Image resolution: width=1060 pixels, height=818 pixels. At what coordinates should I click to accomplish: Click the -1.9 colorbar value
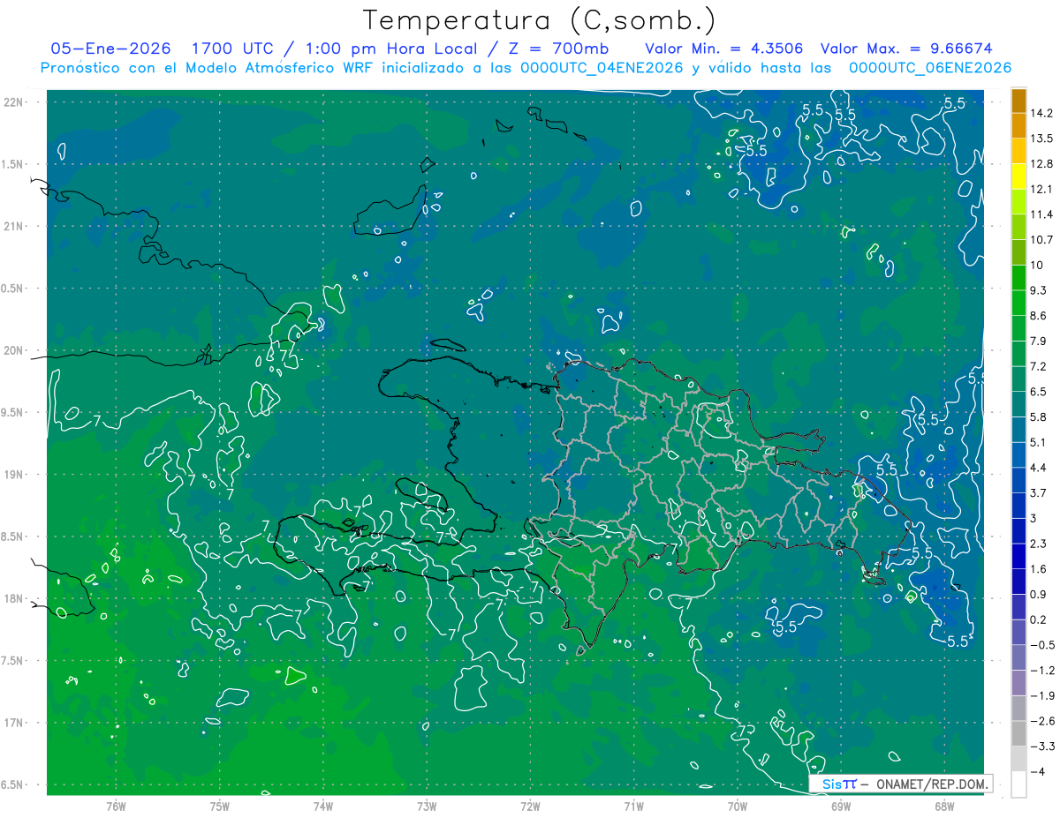1041,696
